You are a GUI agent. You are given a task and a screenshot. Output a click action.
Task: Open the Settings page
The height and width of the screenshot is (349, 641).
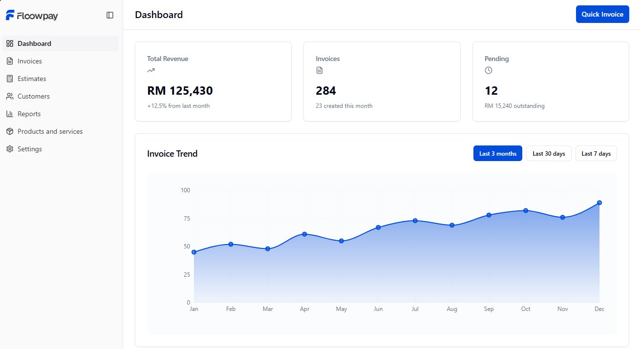[x=61, y=149]
